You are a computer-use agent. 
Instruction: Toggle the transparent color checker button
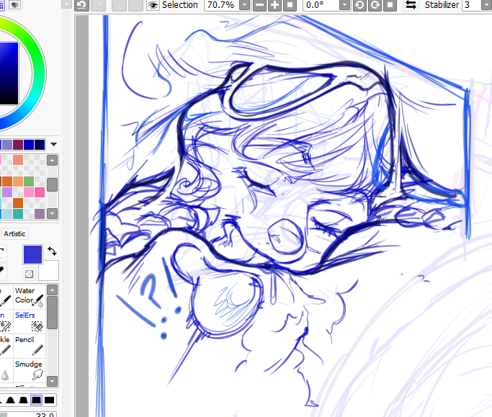coord(28,274)
